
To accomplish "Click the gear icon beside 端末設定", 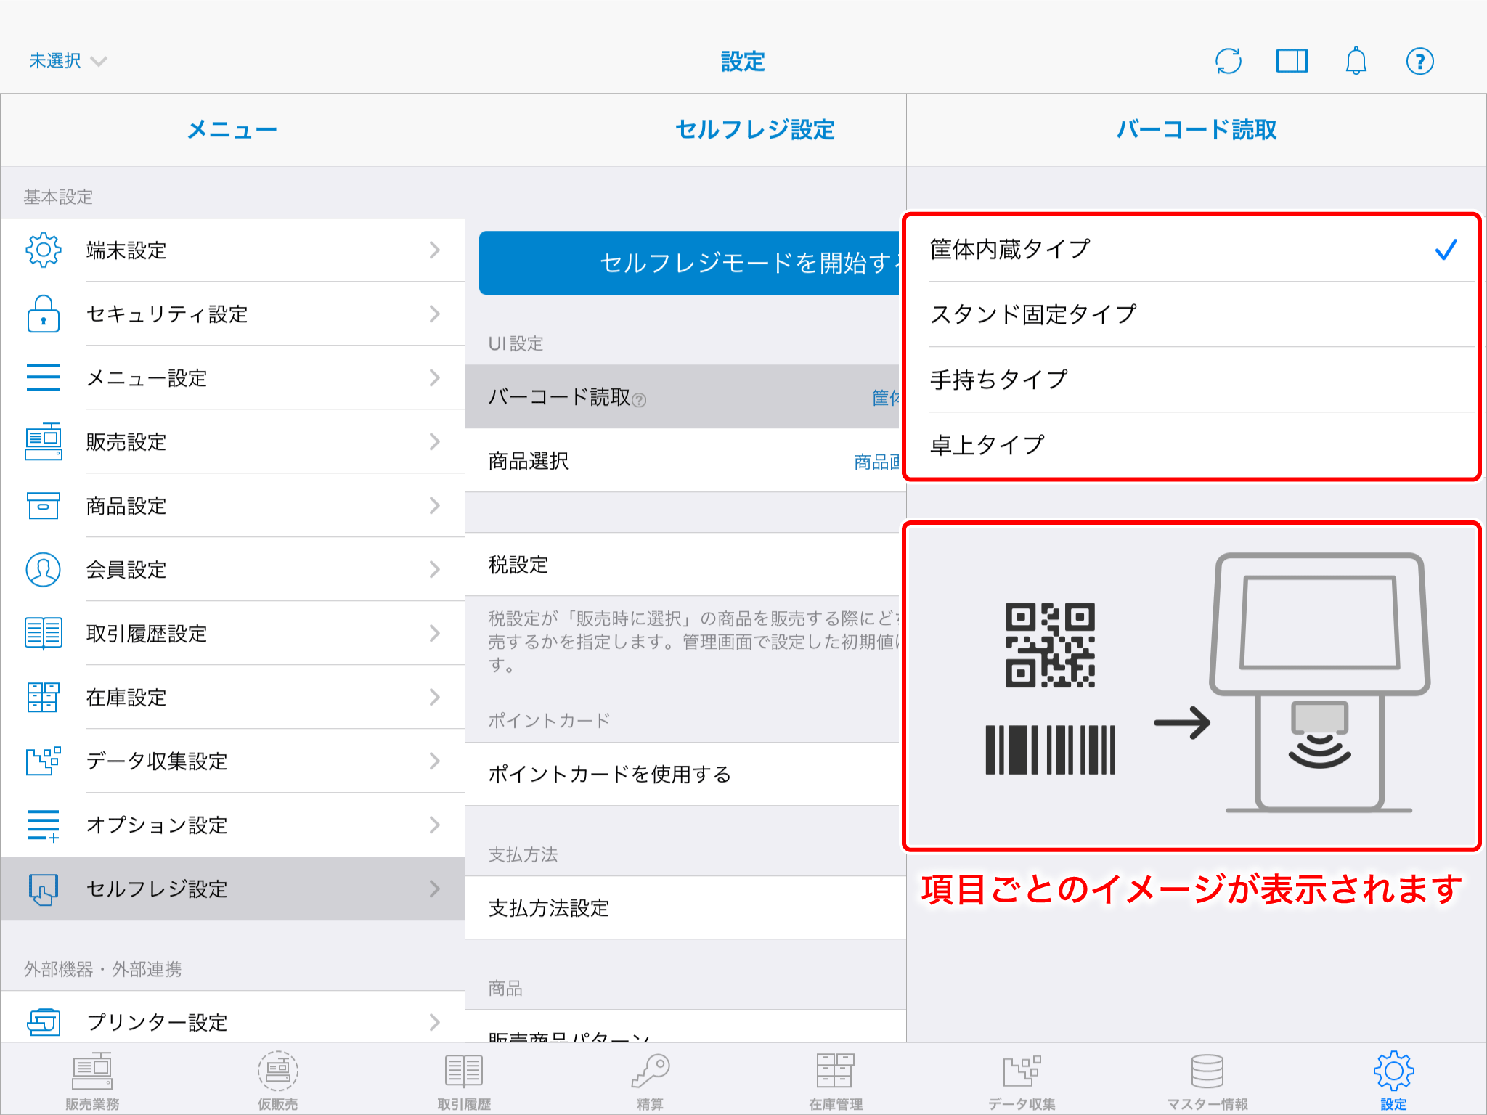I will (x=44, y=250).
